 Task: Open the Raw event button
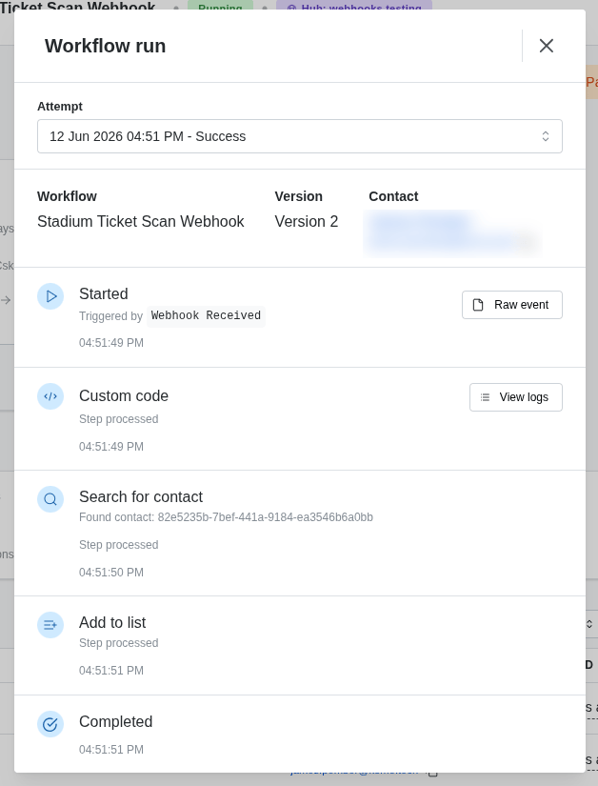point(512,305)
